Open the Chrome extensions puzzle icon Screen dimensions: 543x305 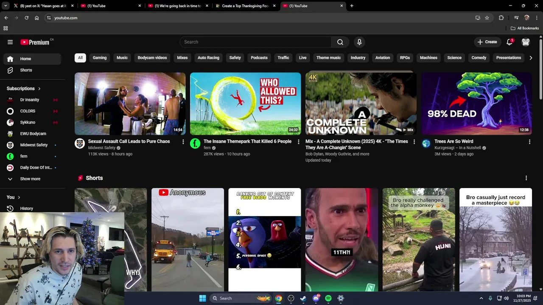click(x=501, y=18)
